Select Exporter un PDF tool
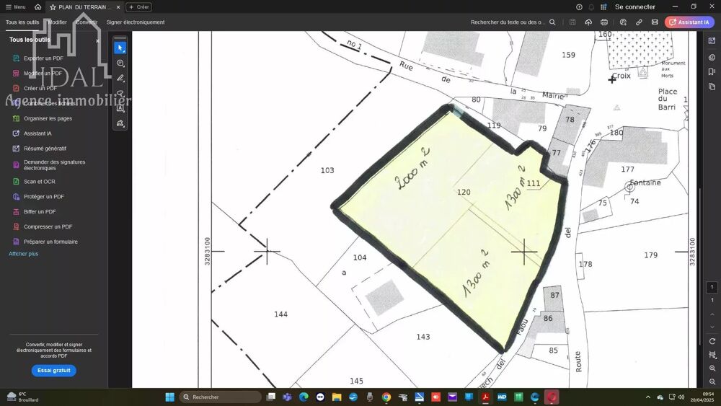 [x=43, y=58]
